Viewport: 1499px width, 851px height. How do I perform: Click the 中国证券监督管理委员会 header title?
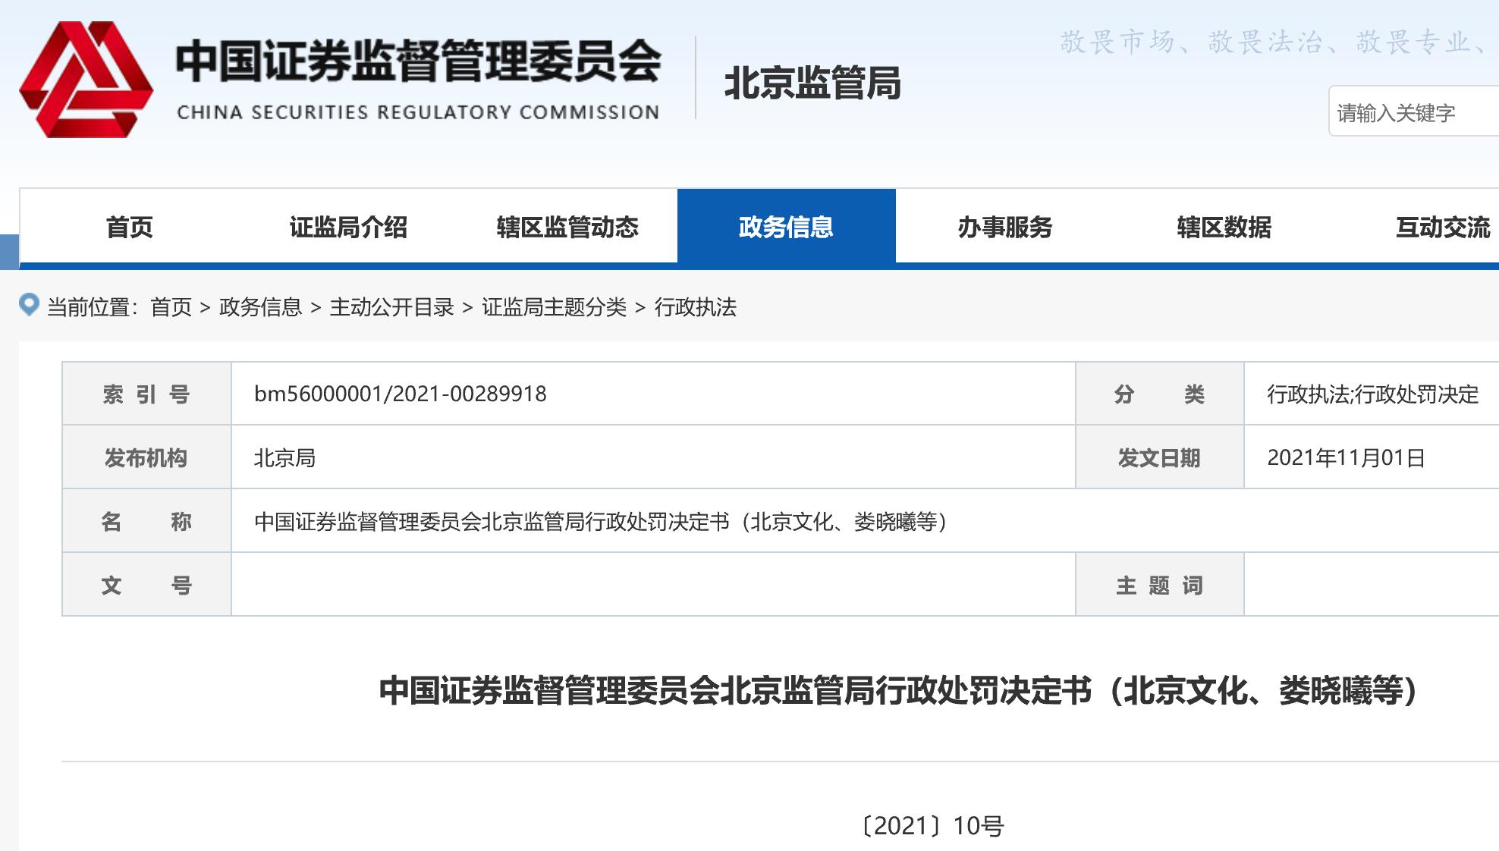click(418, 61)
